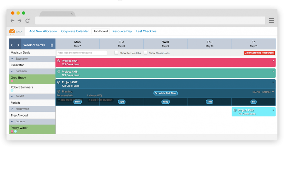The image size is (285, 173).
Task: Click the Wed May 9 column header
Action: 165,44
